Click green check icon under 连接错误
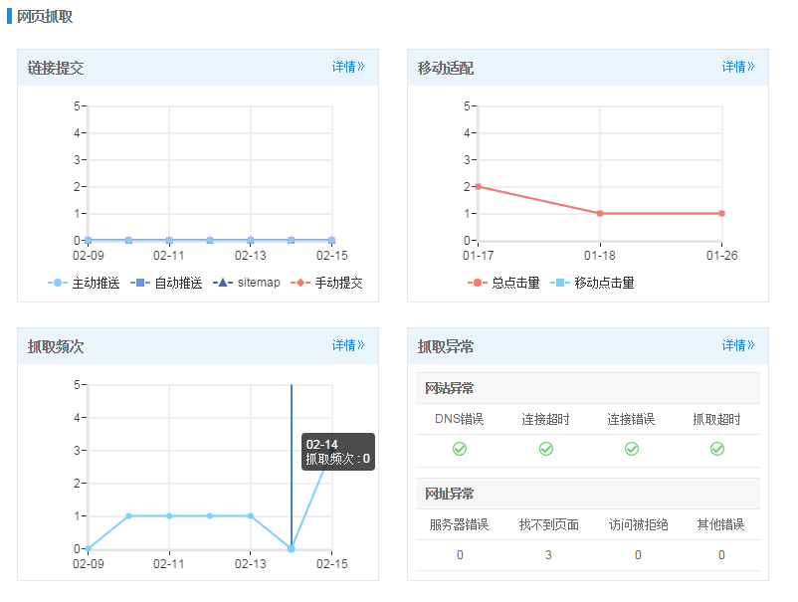The width and height of the screenshot is (798, 602). pyautogui.click(x=632, y=449)
